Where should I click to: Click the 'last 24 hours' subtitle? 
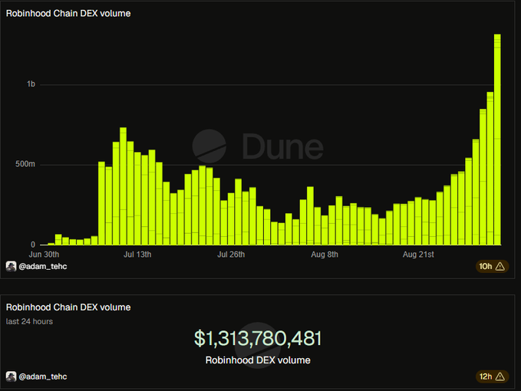pyautogui.click(x=29, y=322)
